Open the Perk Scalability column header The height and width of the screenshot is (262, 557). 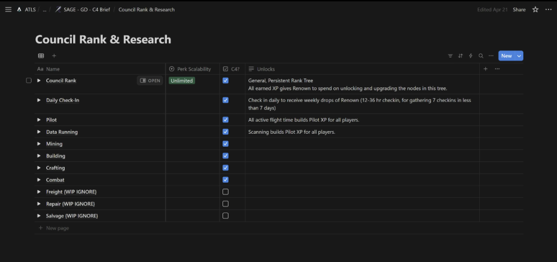coord(193,69)
